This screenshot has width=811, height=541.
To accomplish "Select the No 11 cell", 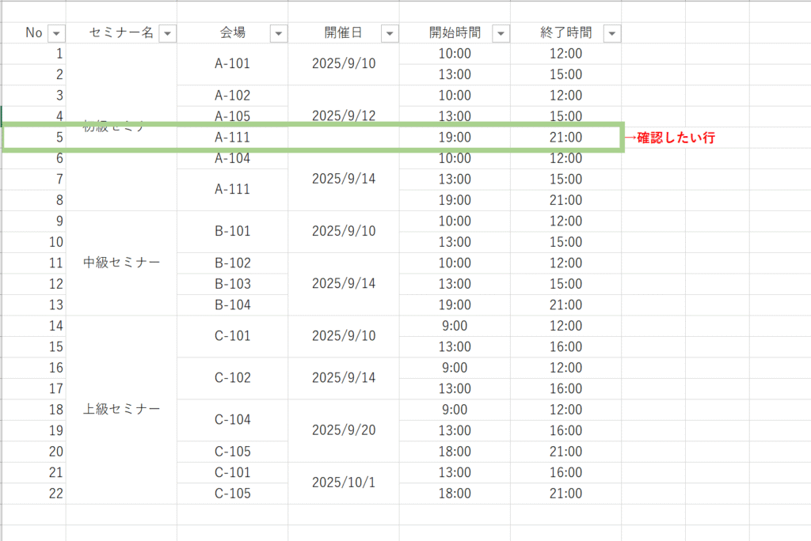I will click(34, 263).
